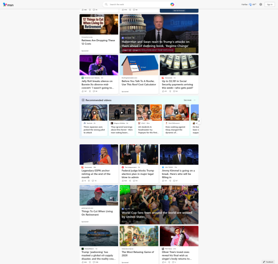Viewport: 278px width, 264px height.
Task: Open comments on Oliver Tree article
Action: tap(175, 262)
